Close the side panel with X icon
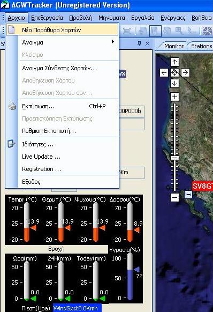 click(147, 43)
